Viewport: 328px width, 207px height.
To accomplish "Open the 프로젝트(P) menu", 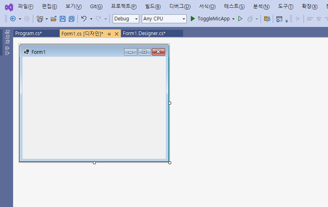I will [124, 7].
